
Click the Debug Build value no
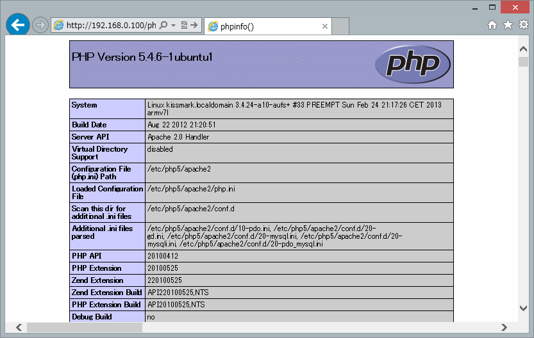coord(151,317)
